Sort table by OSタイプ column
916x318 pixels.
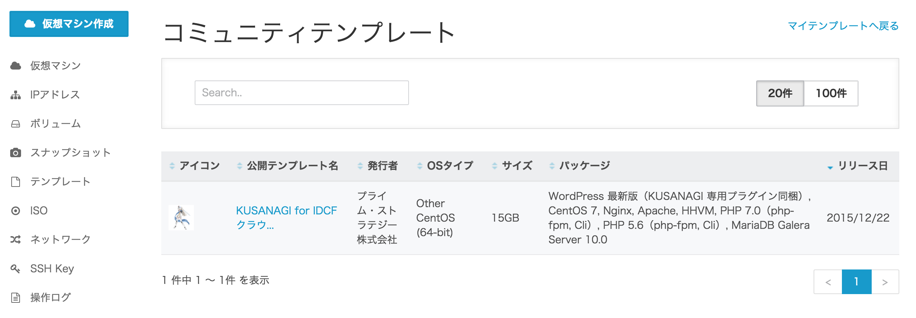(450, 166)
